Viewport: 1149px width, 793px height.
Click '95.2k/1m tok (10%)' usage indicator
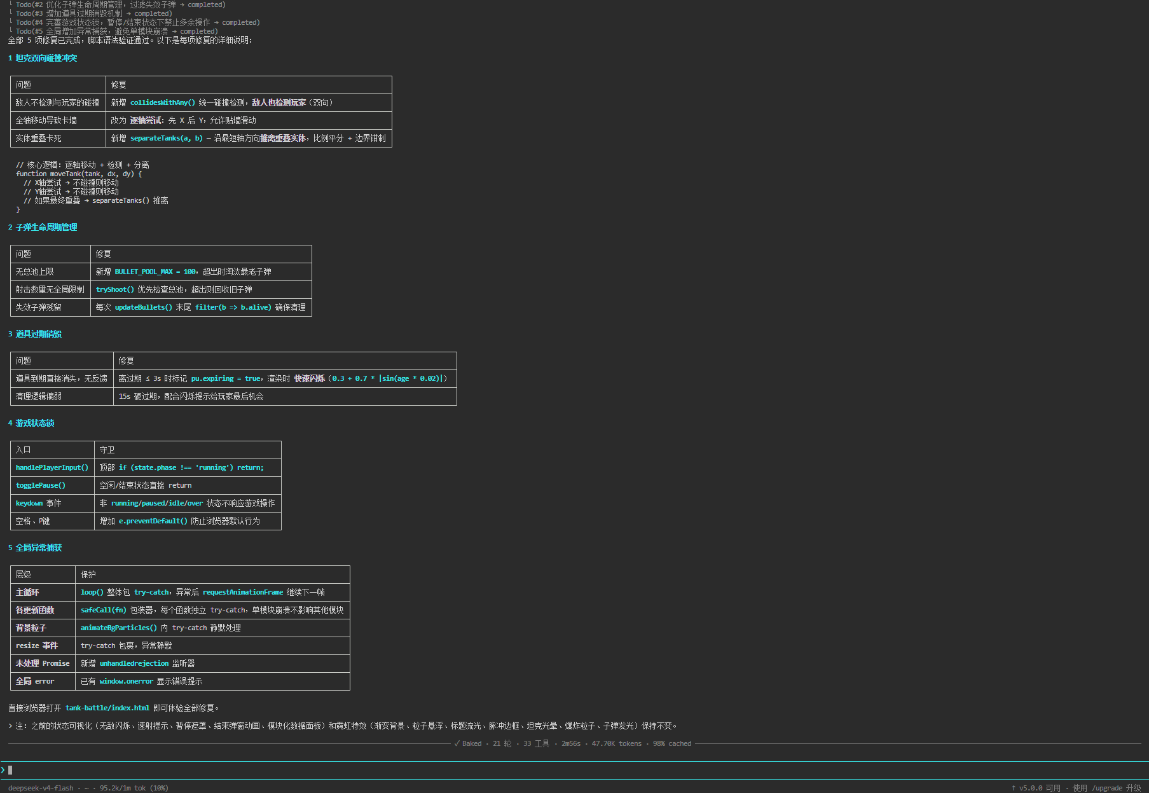134,788
